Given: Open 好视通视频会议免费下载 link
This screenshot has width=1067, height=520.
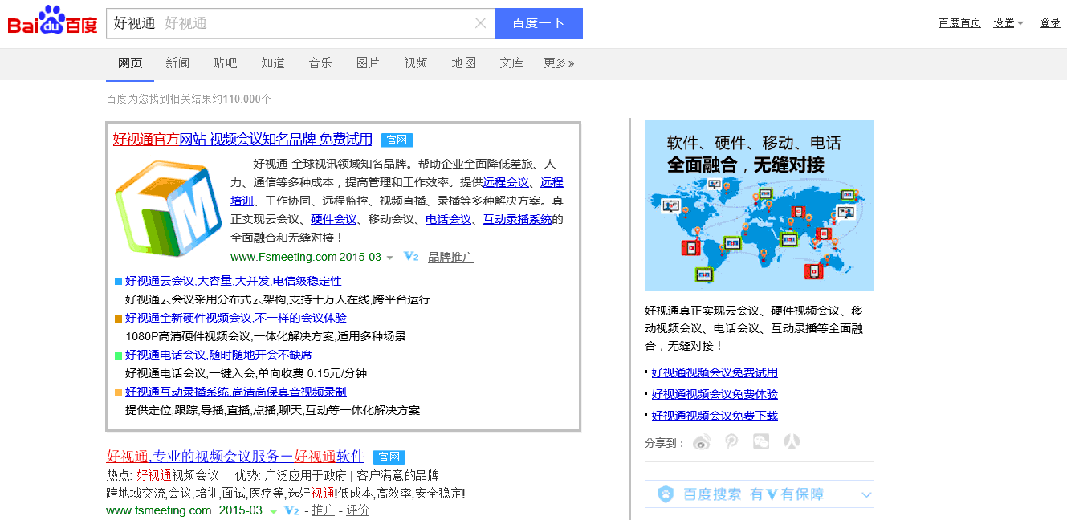Looking at the screenshot, I should pos(715,416).
